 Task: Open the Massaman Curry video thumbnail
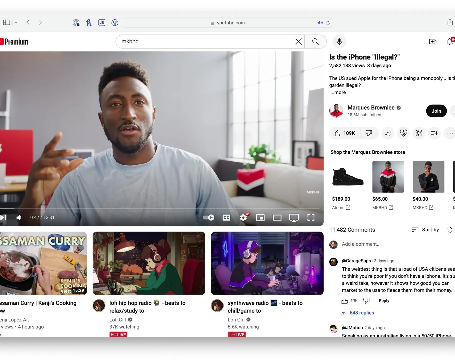(43, 263)
